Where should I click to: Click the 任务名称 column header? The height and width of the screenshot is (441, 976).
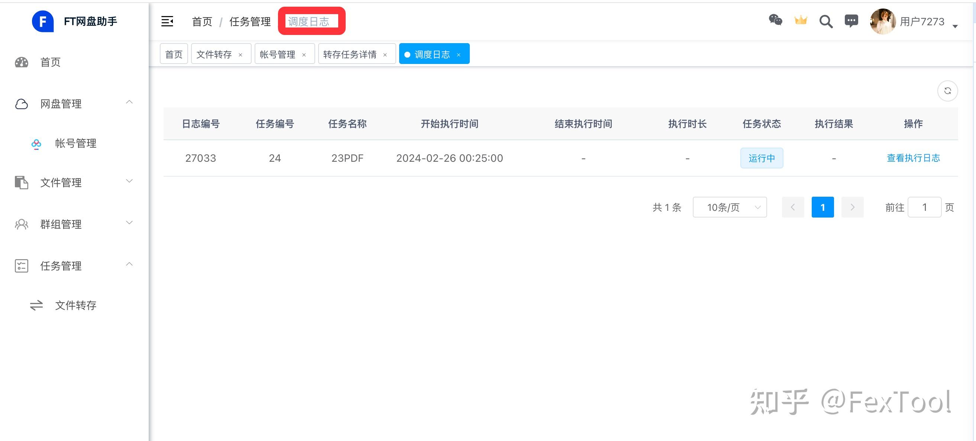click(x=348, y=123)
